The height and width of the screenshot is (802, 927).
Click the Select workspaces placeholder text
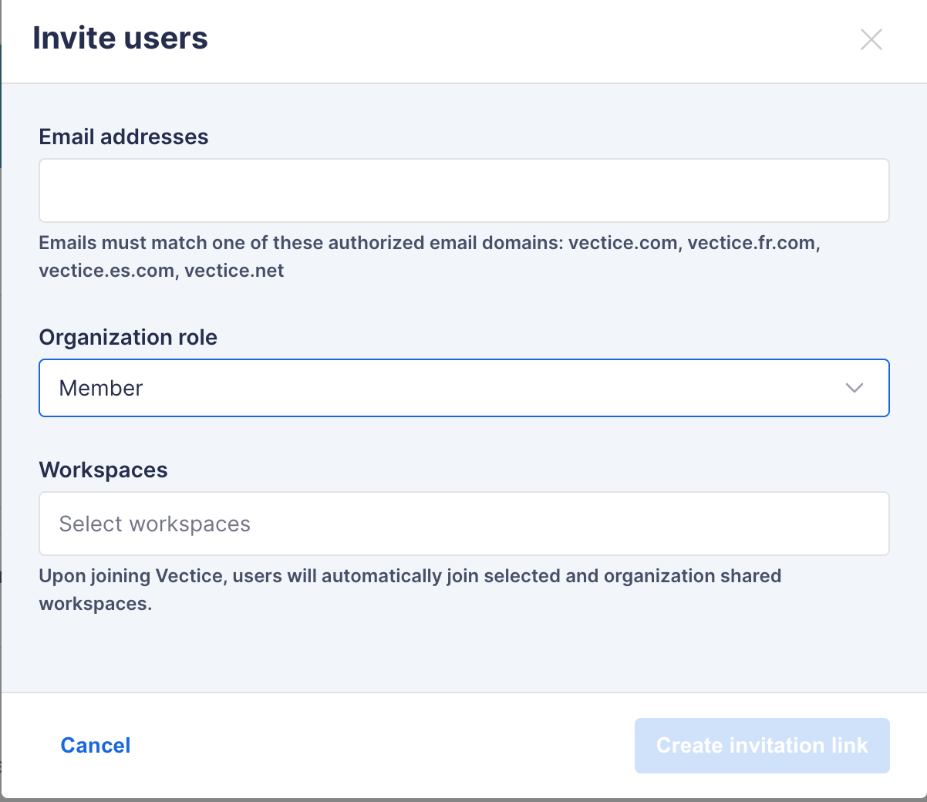tap(155, 524)
